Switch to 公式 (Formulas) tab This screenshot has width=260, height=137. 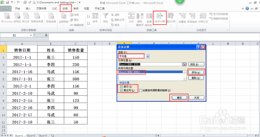54,9
